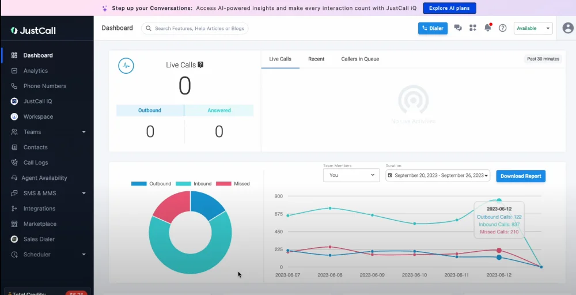Click the Explore AI plans button
Screen dimensions: 576x295
point(449,8)
